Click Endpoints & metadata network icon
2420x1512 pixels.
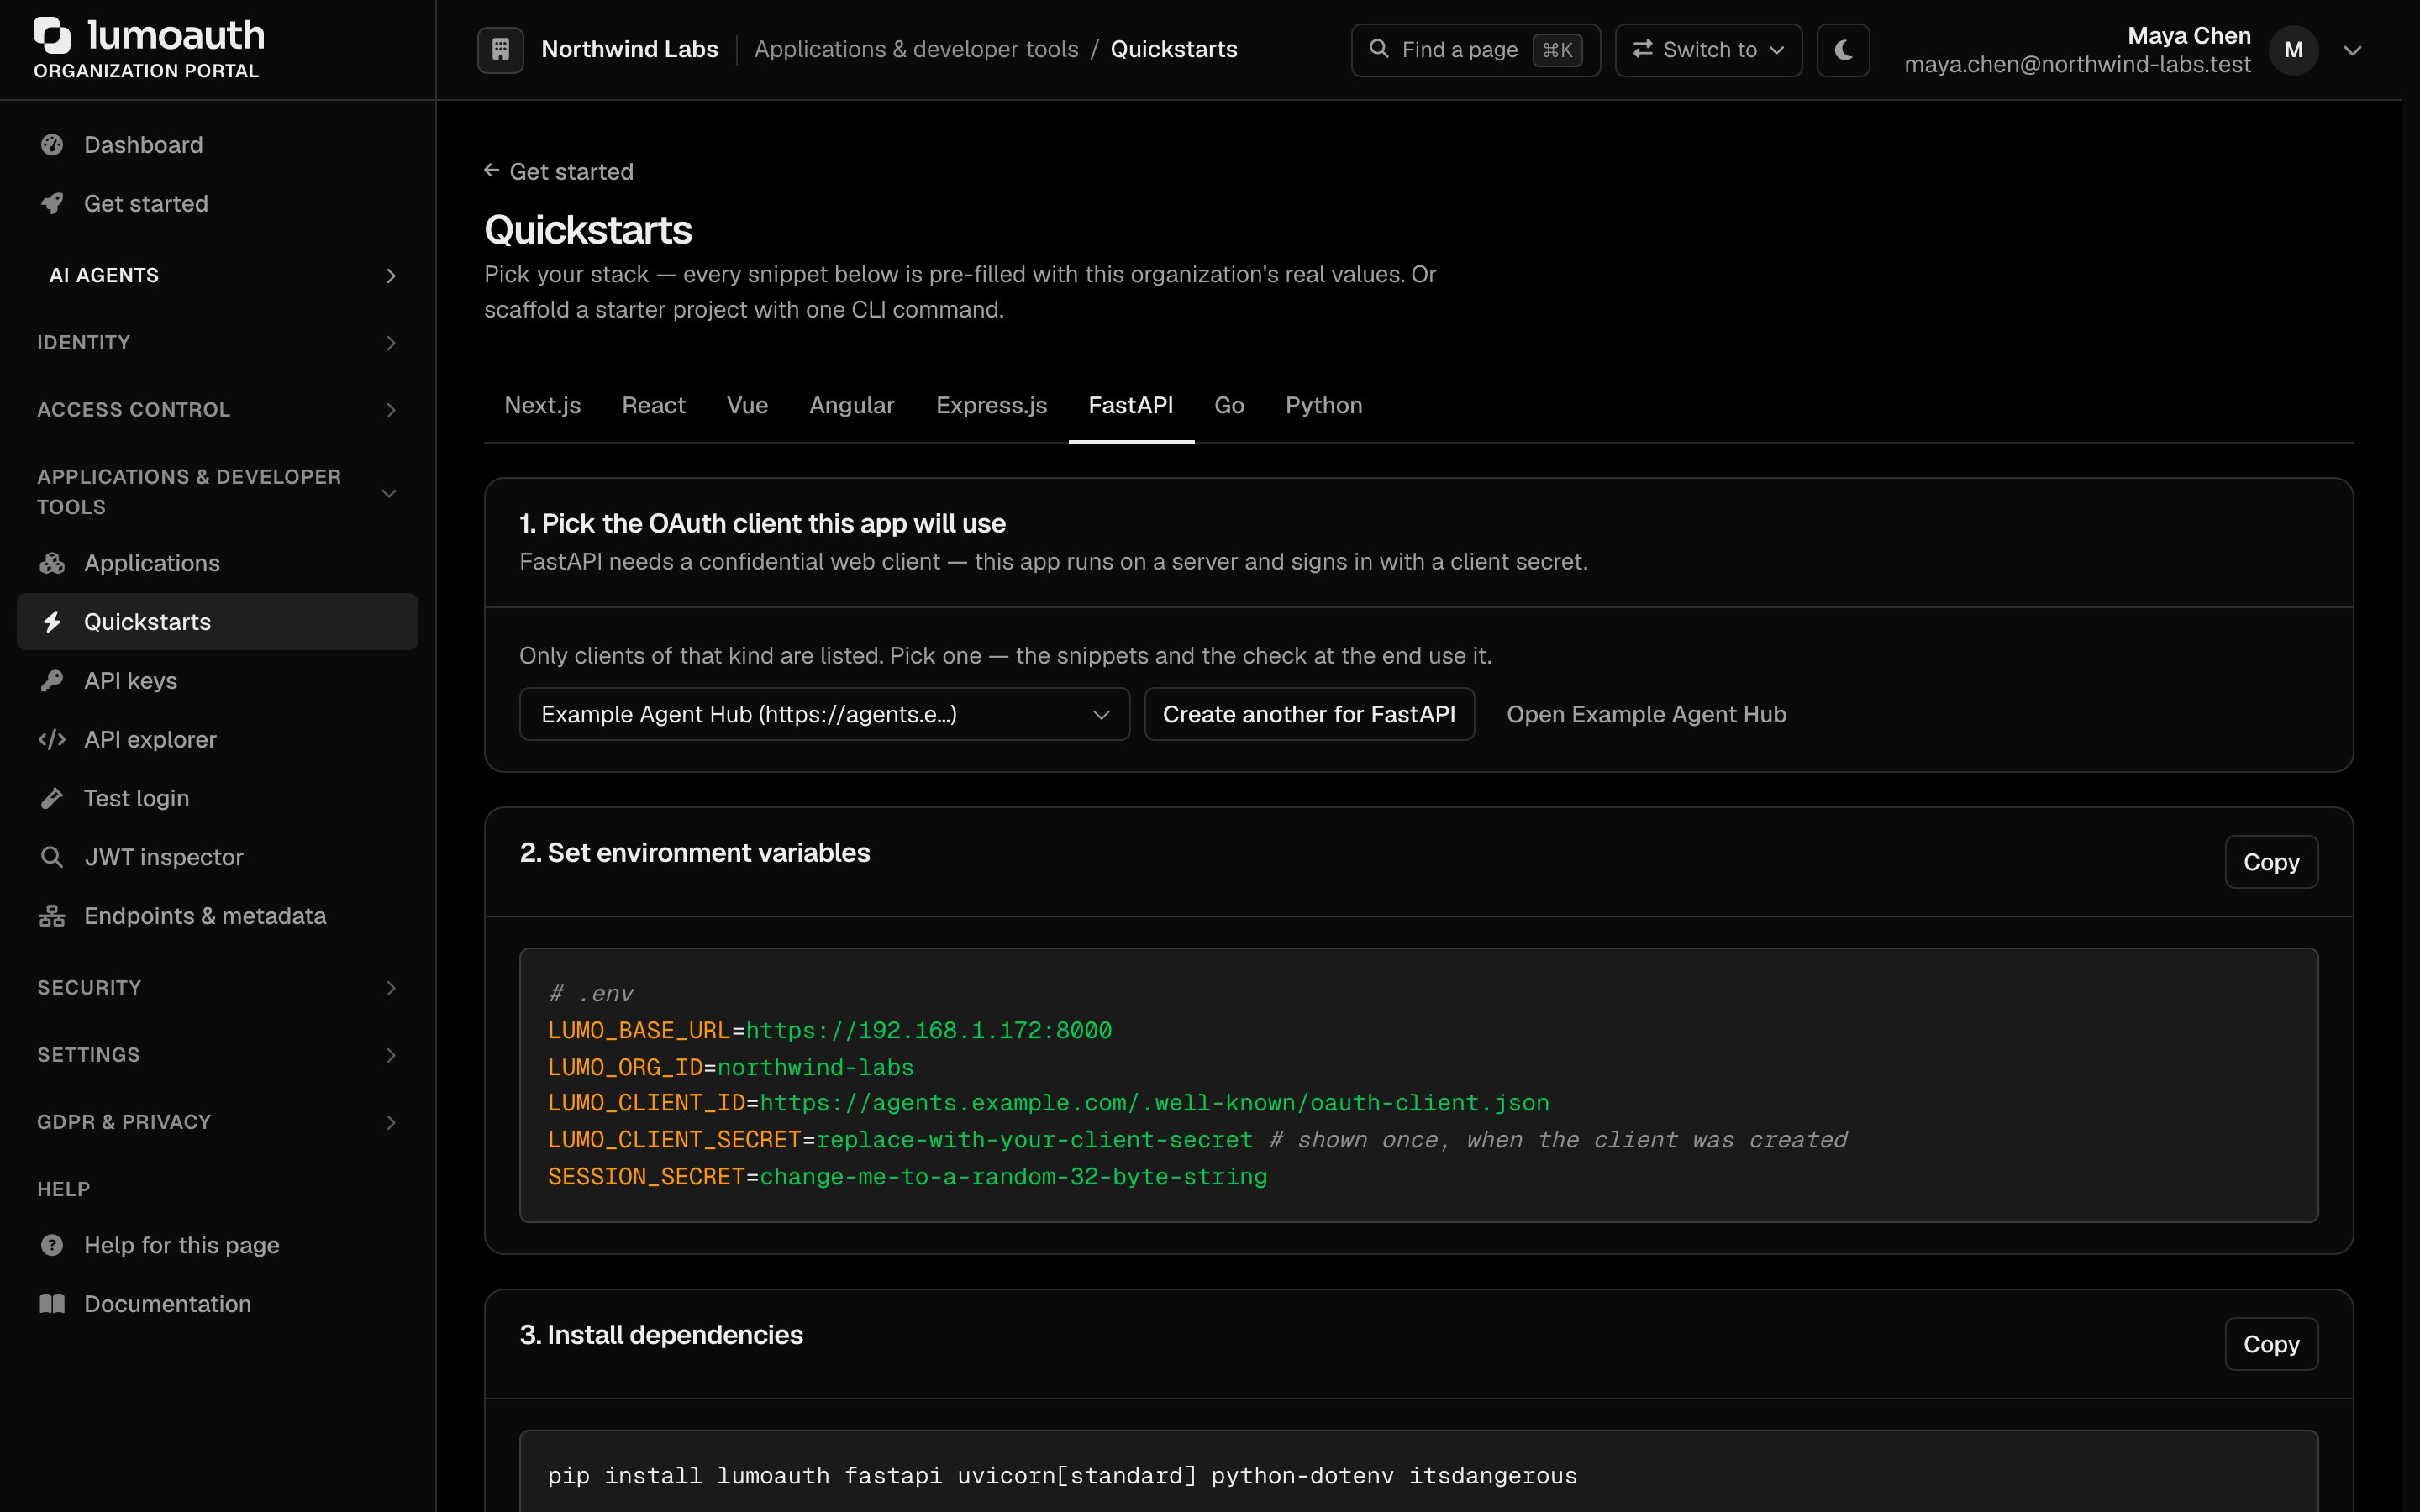pos(52,916)
